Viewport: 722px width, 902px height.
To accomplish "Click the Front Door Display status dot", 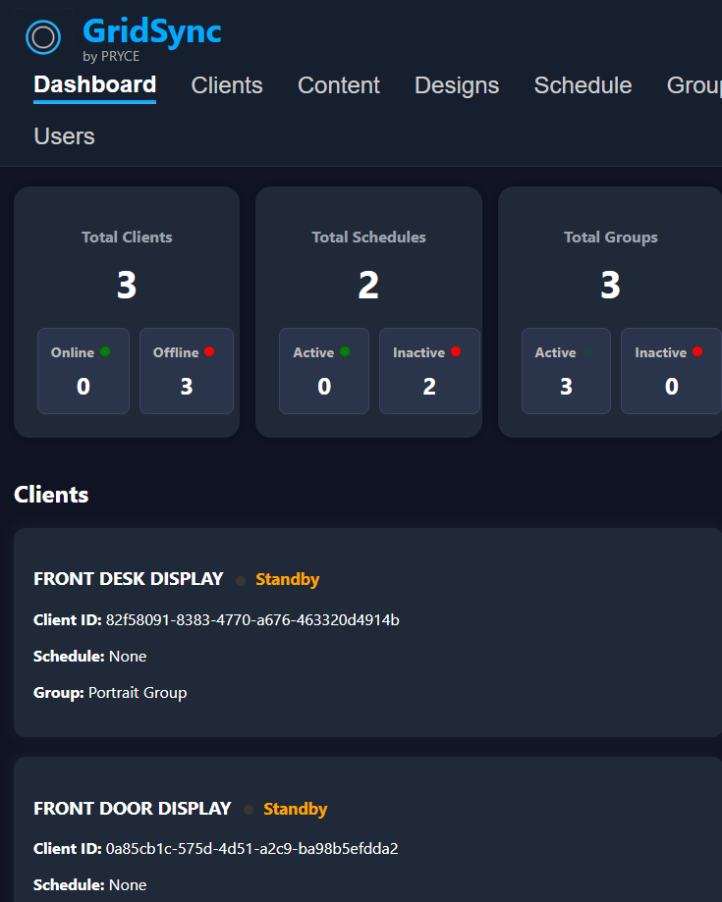I will coord(249,810).
